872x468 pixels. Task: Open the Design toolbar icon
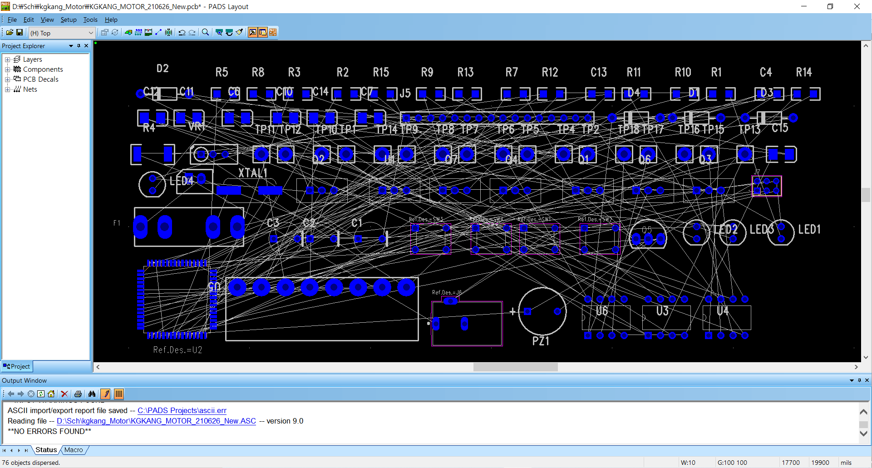(138, 32)
